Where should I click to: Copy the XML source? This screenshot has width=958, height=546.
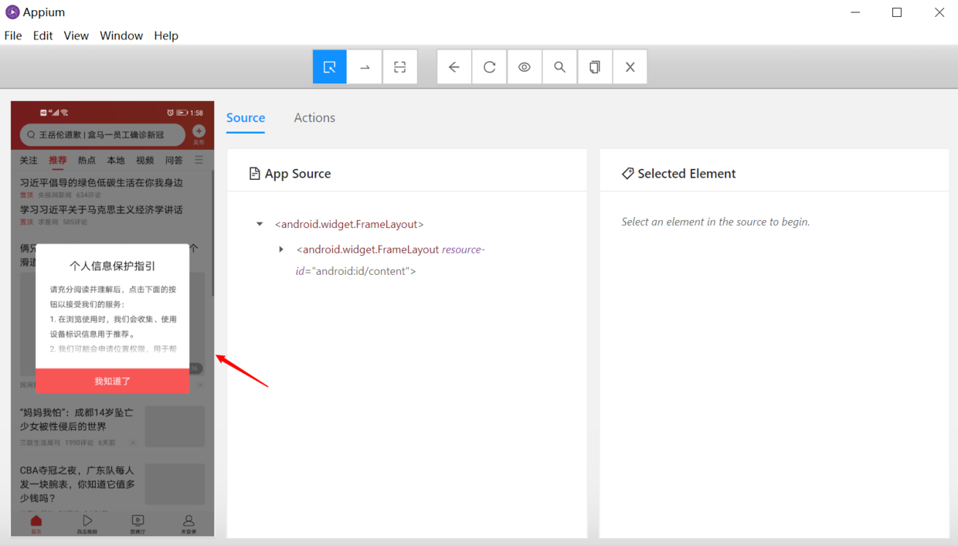pyautogui.click(x=595, y=66)
